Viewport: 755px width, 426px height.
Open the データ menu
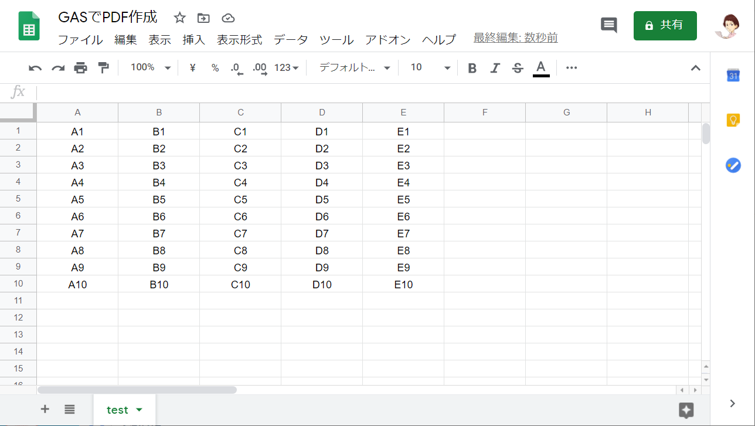(290, 39)
